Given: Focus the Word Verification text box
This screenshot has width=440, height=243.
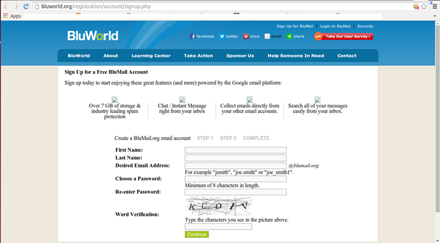Looking at the screenshot, I should pos(218,226).
